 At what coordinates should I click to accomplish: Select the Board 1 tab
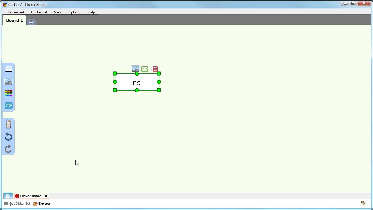15,20
